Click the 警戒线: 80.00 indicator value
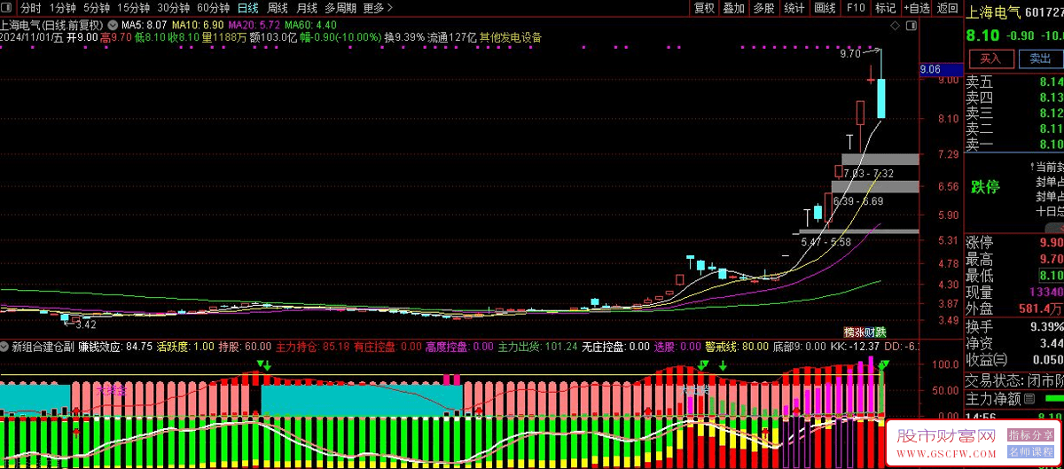 [735, 347]
